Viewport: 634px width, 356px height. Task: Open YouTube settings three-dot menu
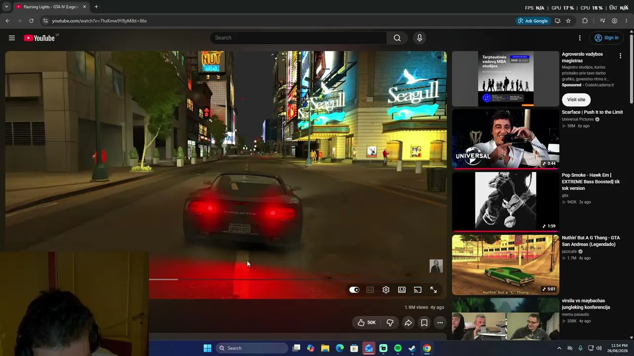click(580, 38)
